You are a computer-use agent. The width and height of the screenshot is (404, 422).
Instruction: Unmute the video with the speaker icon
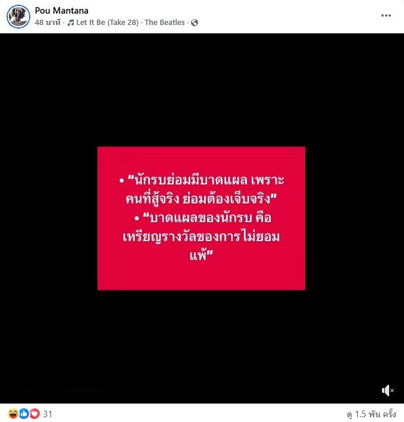click(387, 390)
